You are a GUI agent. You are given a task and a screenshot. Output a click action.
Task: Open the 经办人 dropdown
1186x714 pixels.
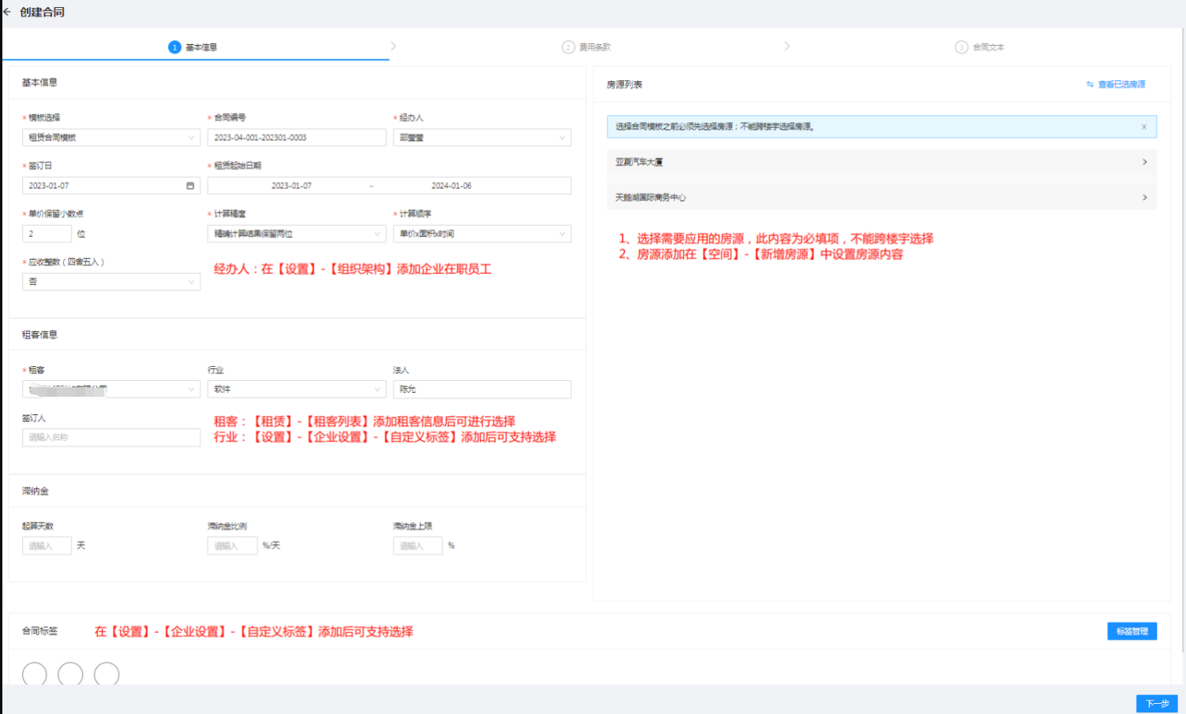pyautogui.click(x=481, y=138)
